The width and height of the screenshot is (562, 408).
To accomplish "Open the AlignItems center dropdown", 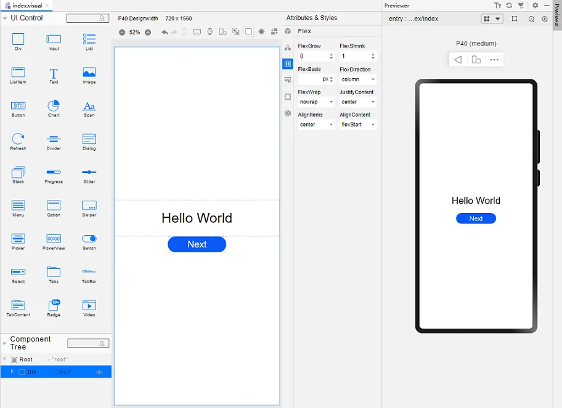I will [316, 124].
